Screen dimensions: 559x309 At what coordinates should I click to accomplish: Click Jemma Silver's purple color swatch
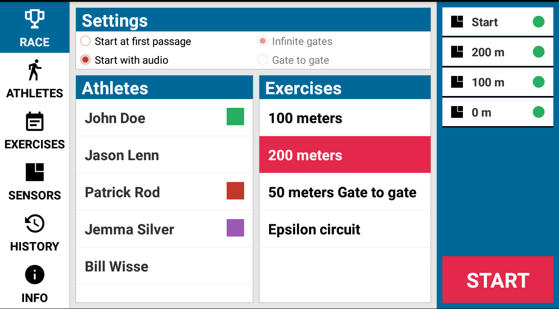[x=235, y=228]
